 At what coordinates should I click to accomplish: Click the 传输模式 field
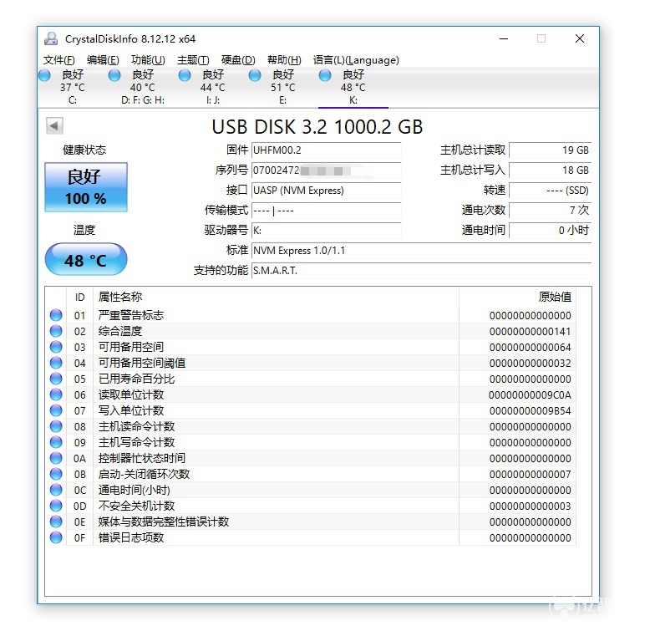coord(326,211)
